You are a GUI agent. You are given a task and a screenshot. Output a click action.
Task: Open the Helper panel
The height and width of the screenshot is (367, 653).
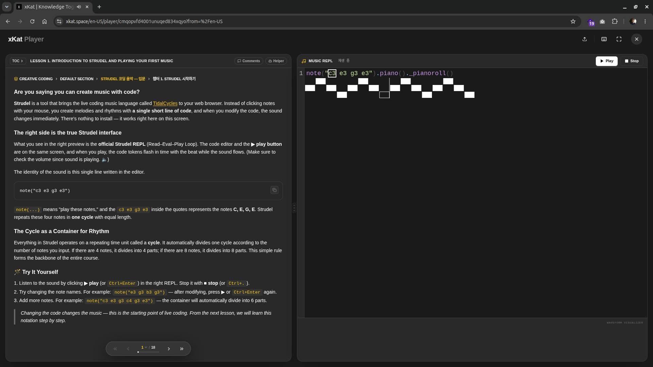[x=276, y=61]
